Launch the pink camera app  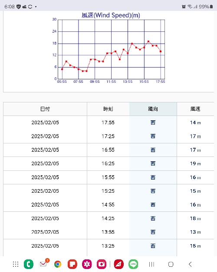pos(102,264)
